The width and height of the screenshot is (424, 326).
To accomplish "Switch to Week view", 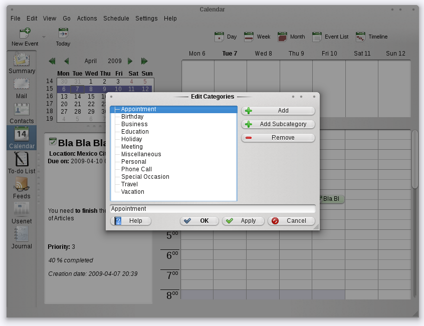I will [257, 37].
